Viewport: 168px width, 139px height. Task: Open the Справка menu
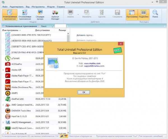61,7
